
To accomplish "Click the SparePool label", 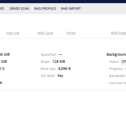I will (x=49, y=55).
